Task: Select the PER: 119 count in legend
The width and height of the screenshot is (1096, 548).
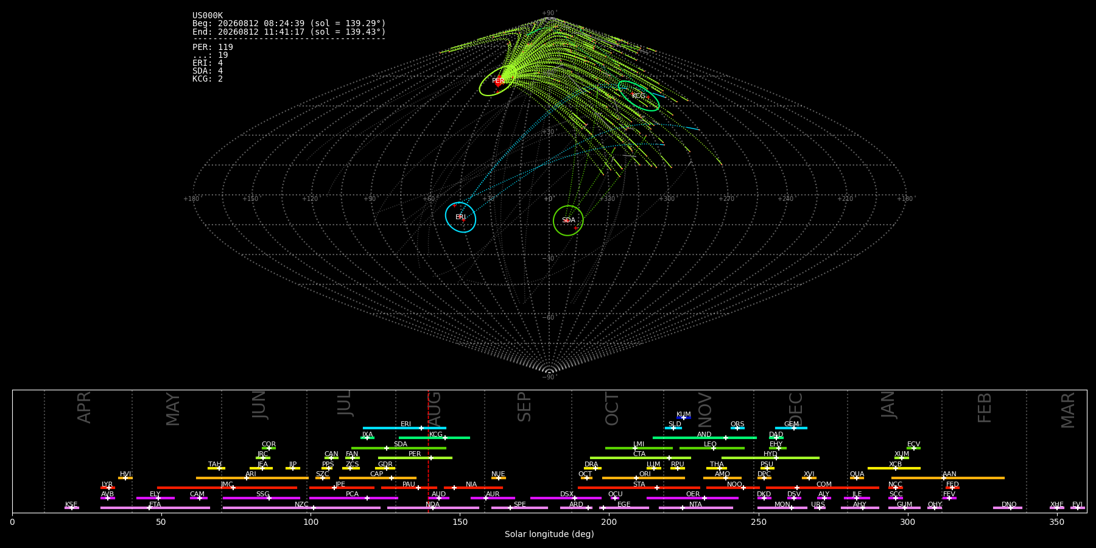Action: point(213,47)
